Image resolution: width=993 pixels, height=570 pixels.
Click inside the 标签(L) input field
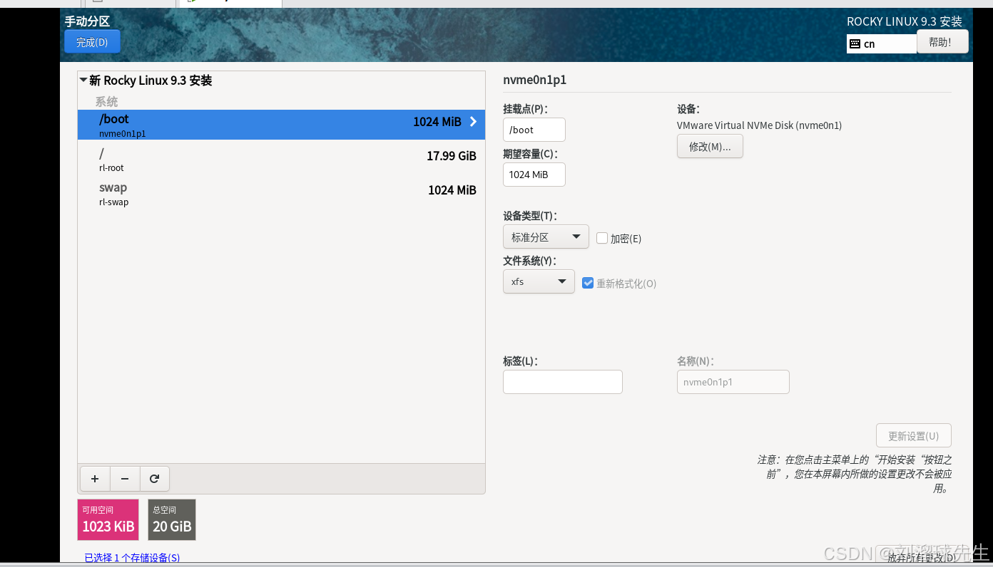pos(562,382)
